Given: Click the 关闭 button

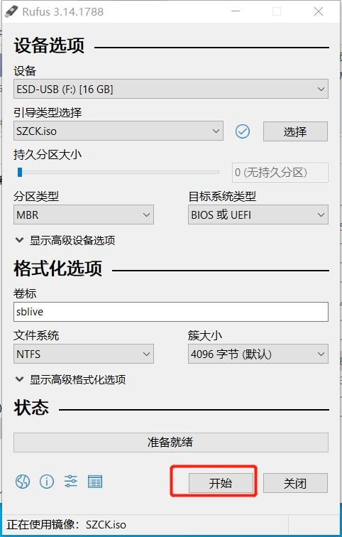Looking at the screenshot, I should pos(295,483).
